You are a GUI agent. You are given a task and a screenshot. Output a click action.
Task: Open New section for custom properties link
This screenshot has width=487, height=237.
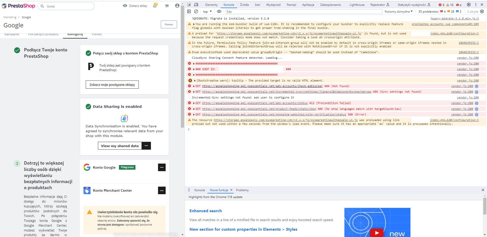coord(243,229)
